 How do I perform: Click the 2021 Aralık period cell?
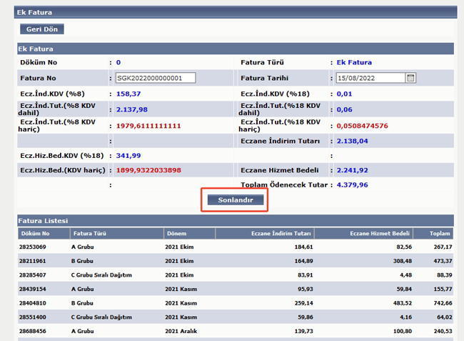[x=181, y=331]
